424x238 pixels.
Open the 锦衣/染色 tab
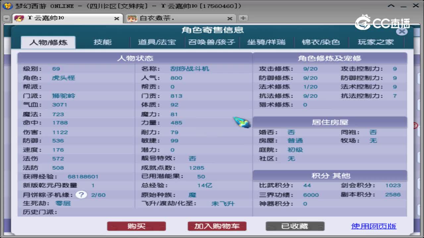pos(321,42)
